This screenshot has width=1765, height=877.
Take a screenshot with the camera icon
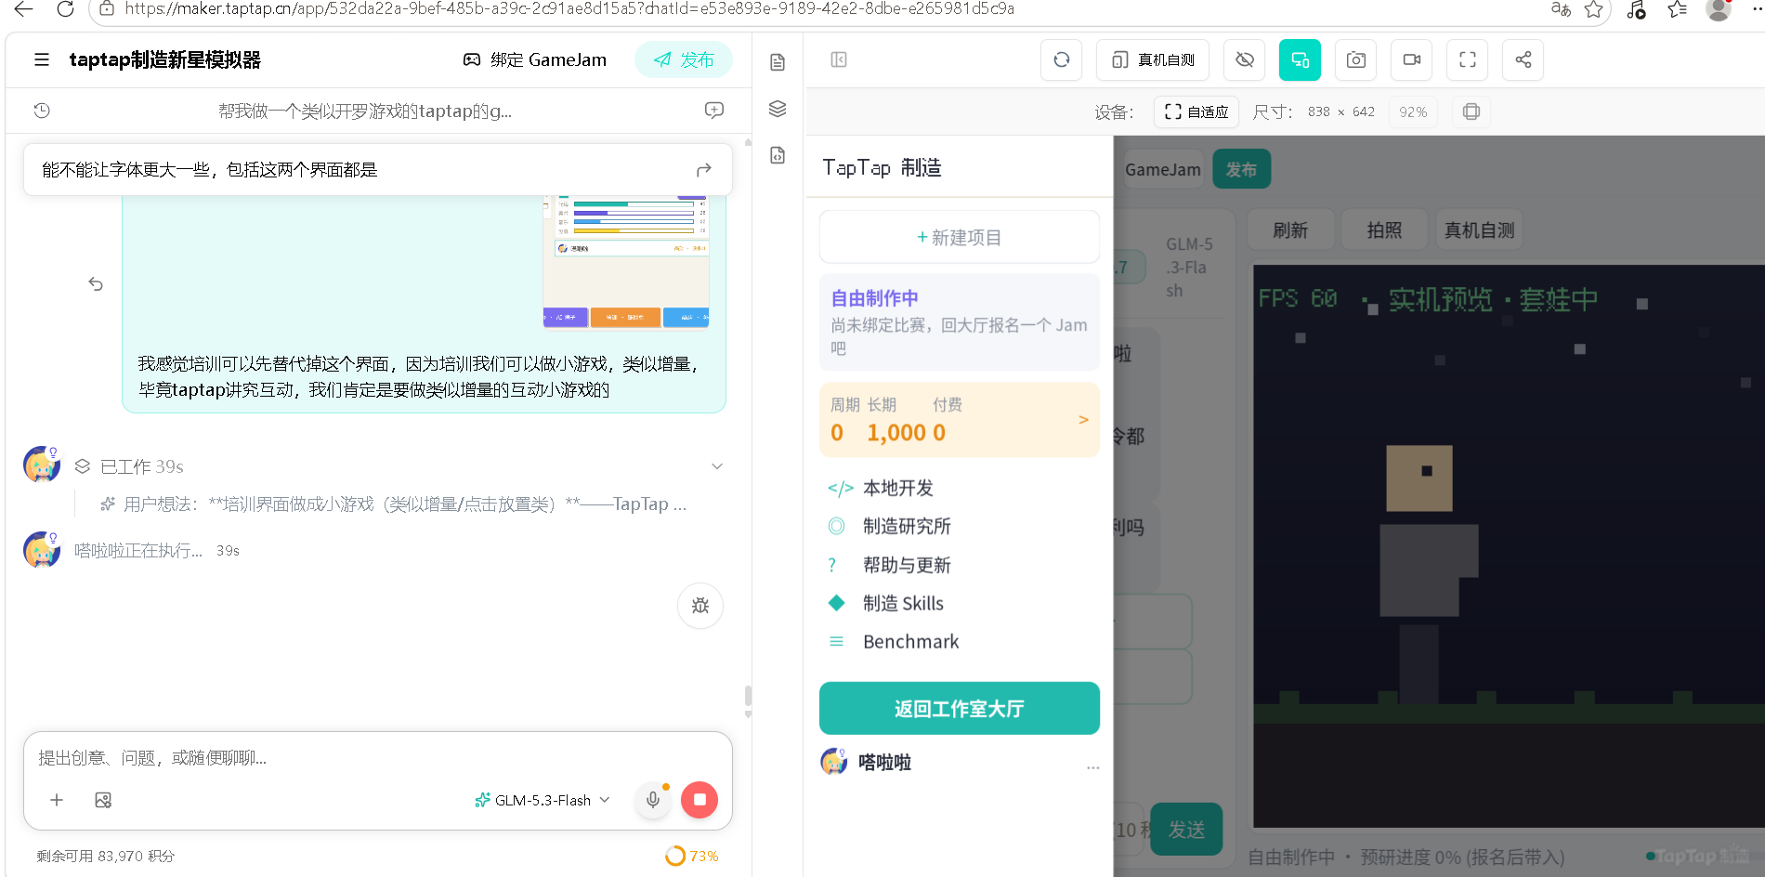(1356, 59)
